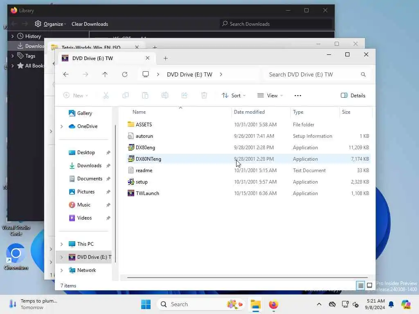Click the Share toolbar icon

coord(185,95)
